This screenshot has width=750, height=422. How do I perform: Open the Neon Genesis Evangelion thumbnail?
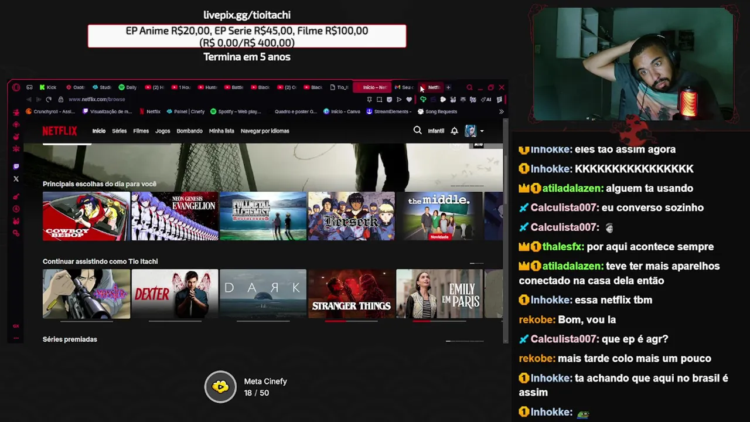pos(175,216)
